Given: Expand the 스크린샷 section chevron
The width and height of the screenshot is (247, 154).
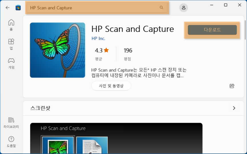Looking at the screenshot, I should point(234,108).
